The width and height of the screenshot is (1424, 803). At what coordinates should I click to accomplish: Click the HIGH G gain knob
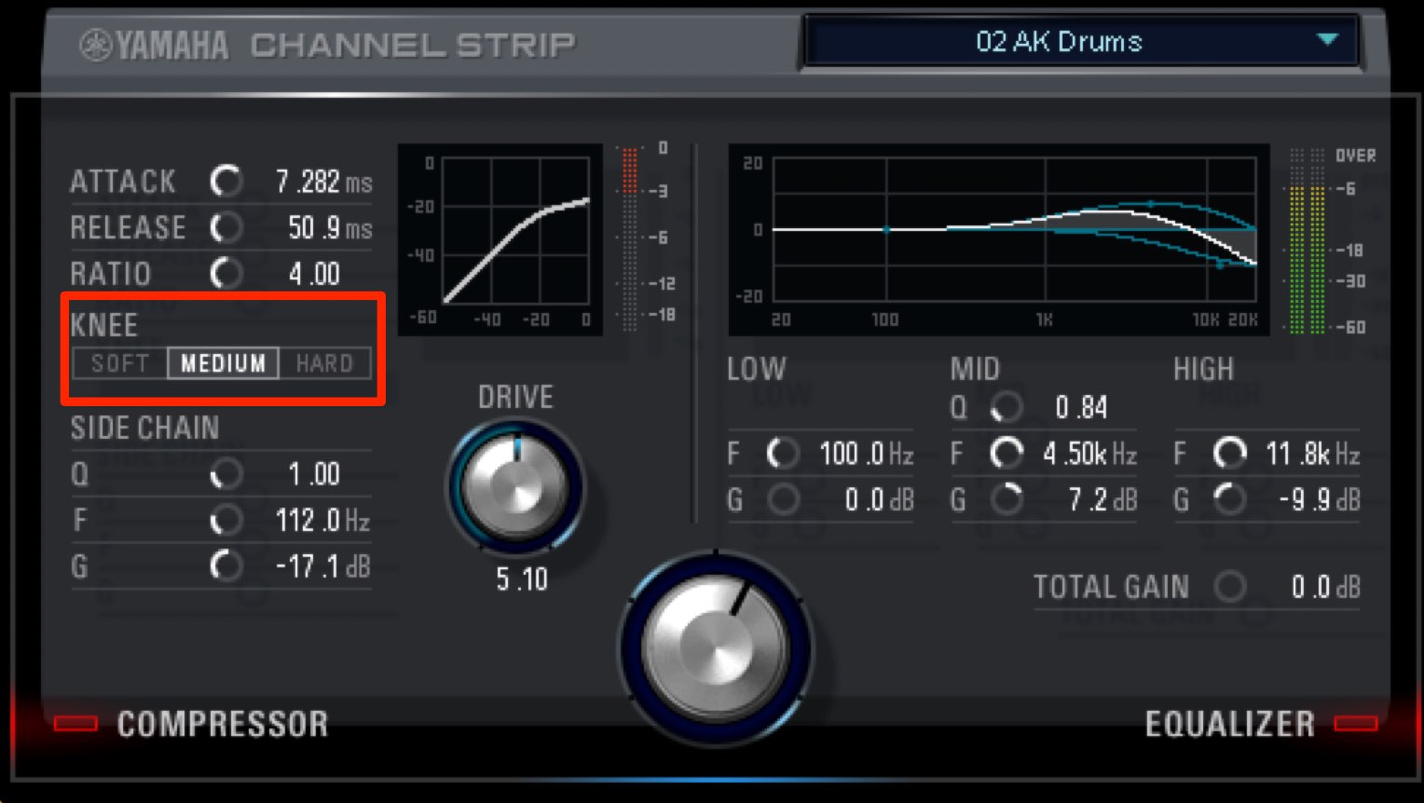coord(1229,500)
